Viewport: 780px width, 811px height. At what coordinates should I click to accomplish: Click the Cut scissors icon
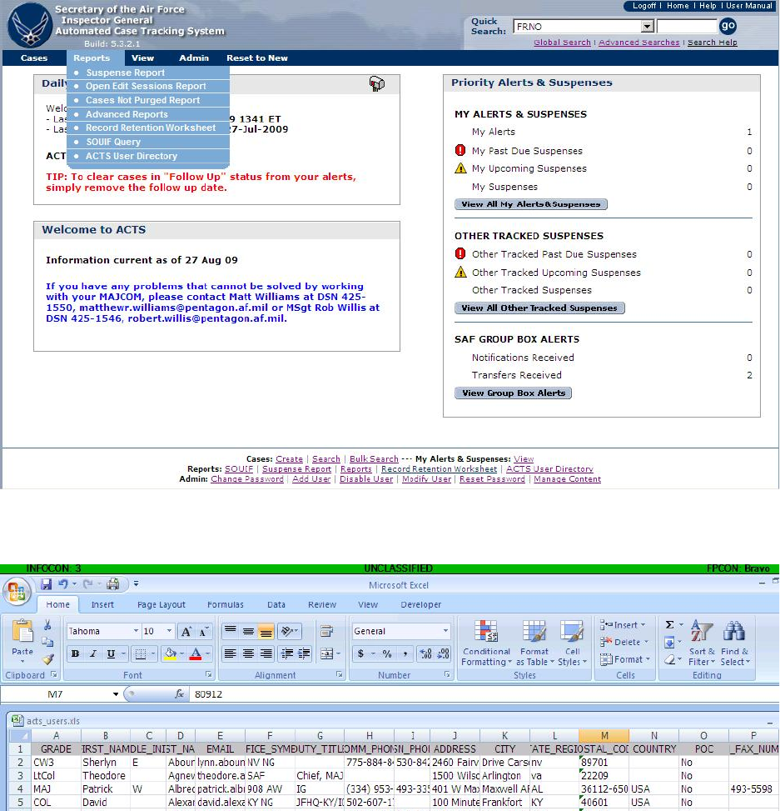[x=47, y=625]
